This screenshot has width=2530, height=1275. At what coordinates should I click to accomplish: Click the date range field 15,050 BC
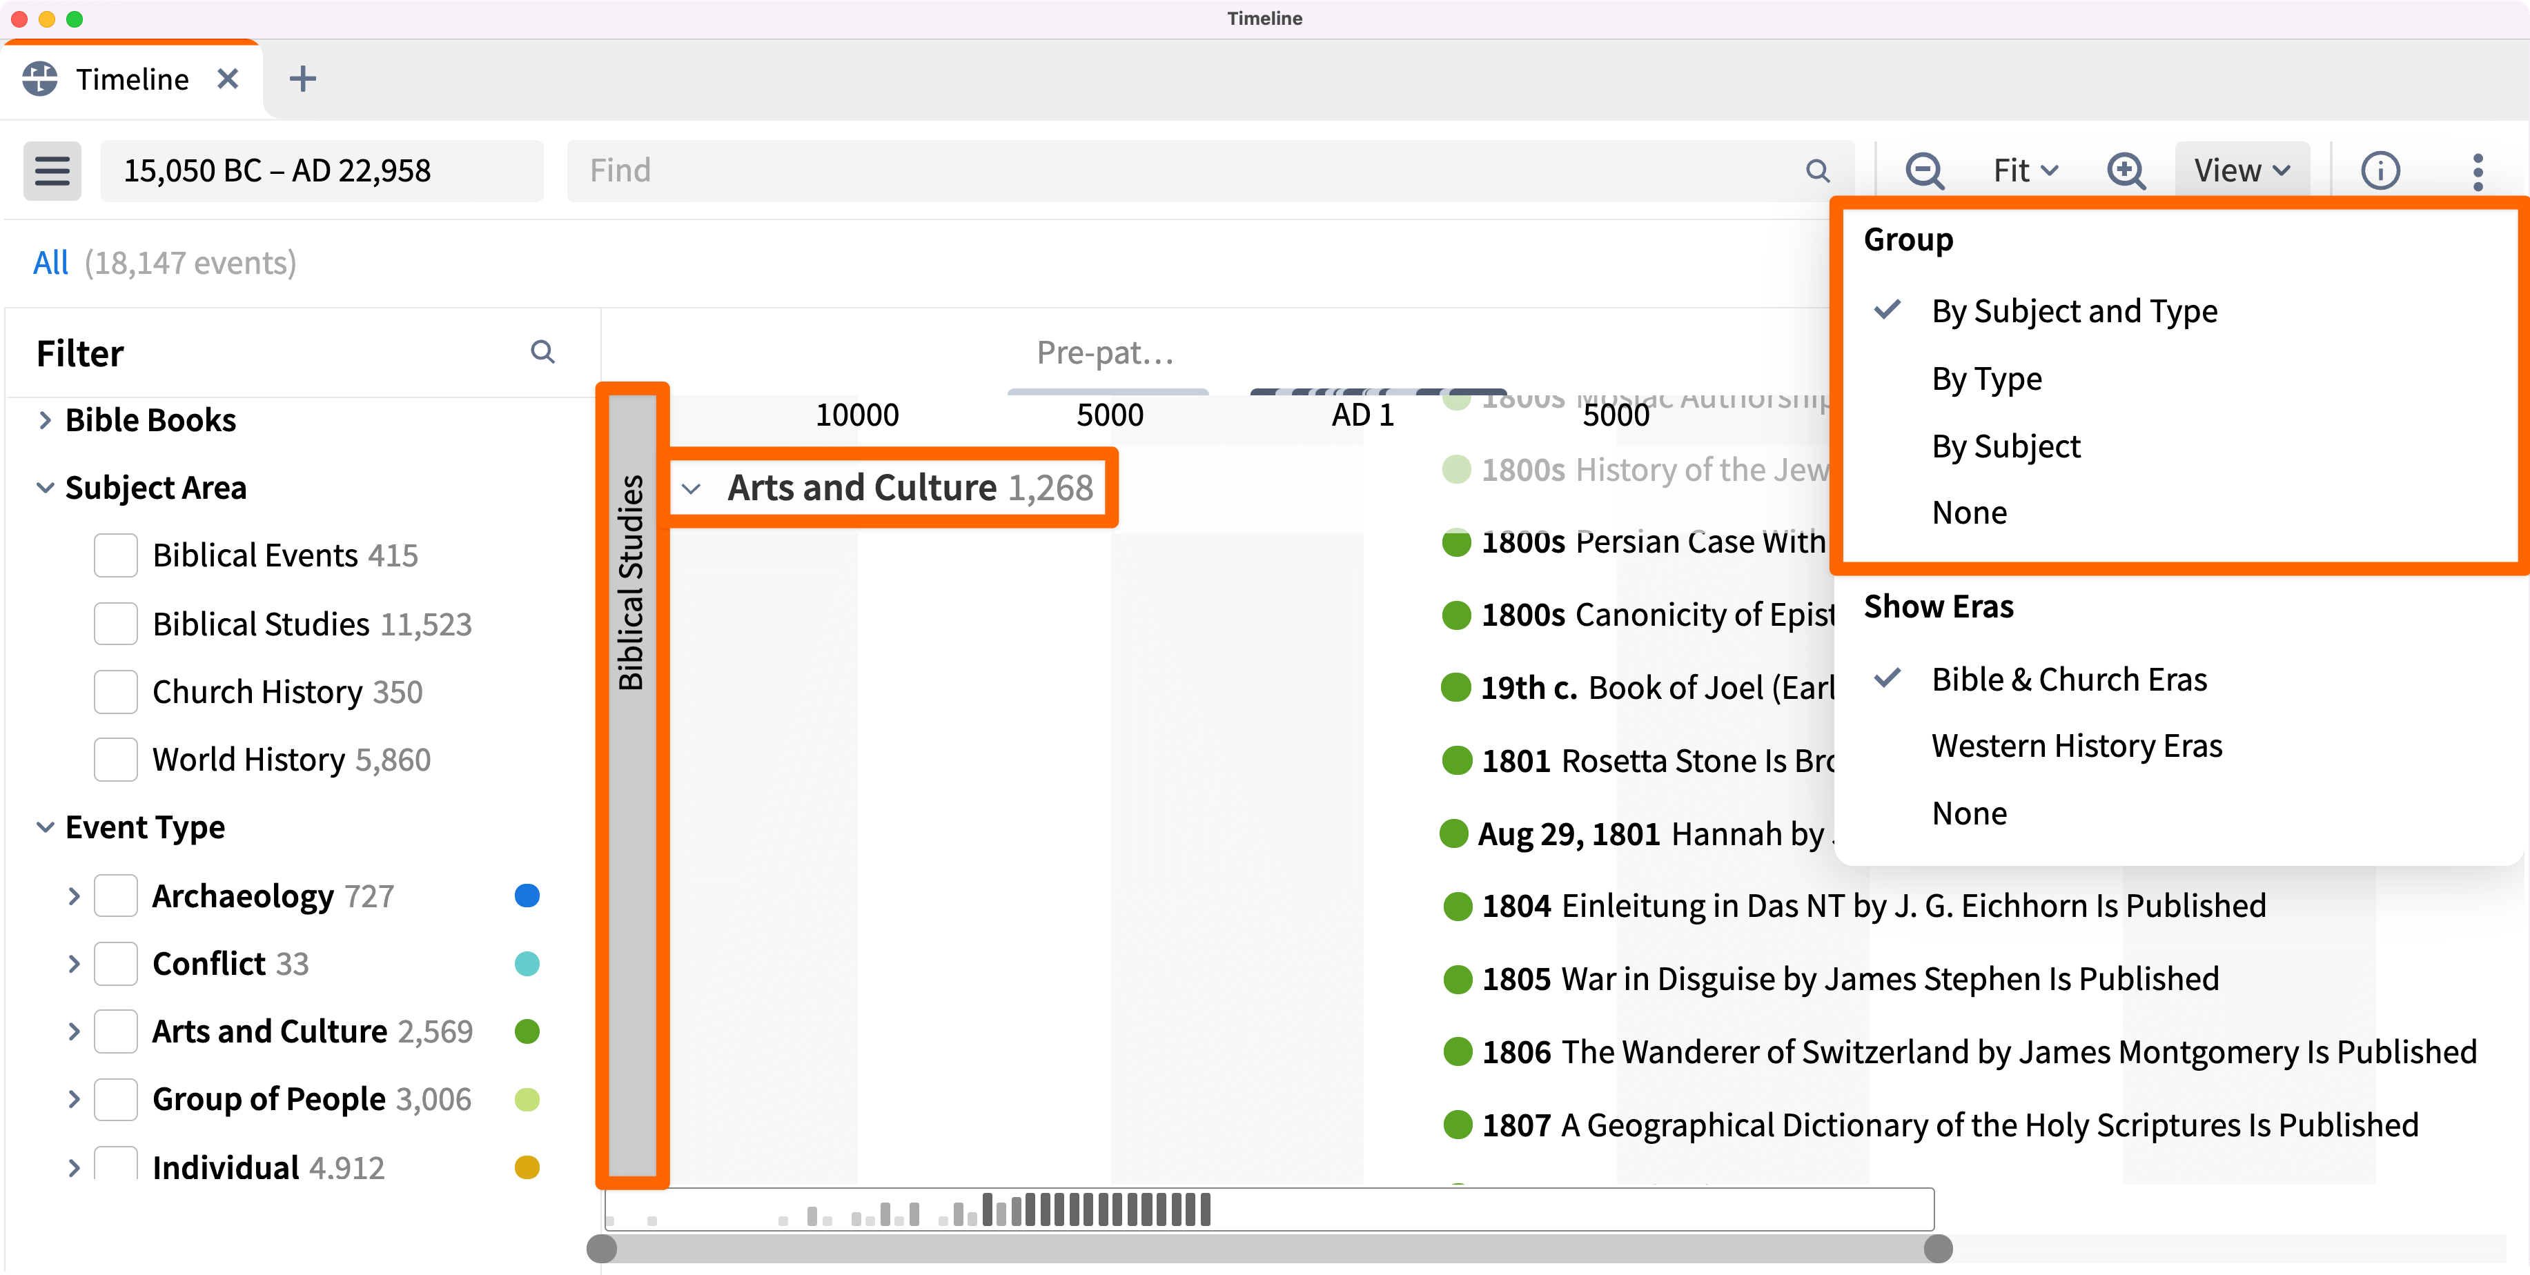(321, 171)
